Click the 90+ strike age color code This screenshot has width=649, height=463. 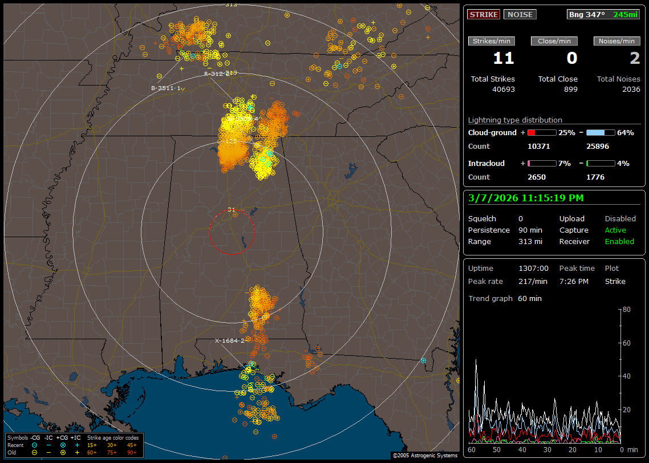[132, 452]
